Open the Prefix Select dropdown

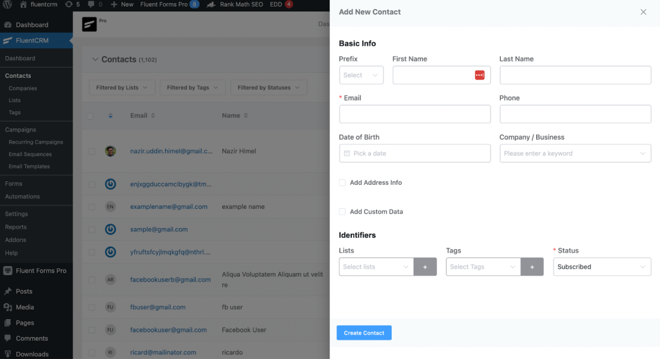[361, 75]
